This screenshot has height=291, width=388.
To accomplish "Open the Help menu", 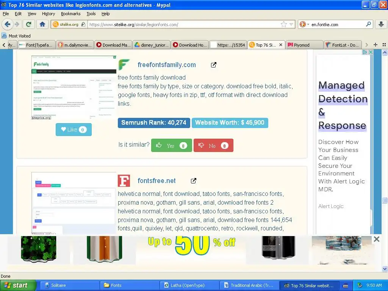I will click(x=106, y=14).
